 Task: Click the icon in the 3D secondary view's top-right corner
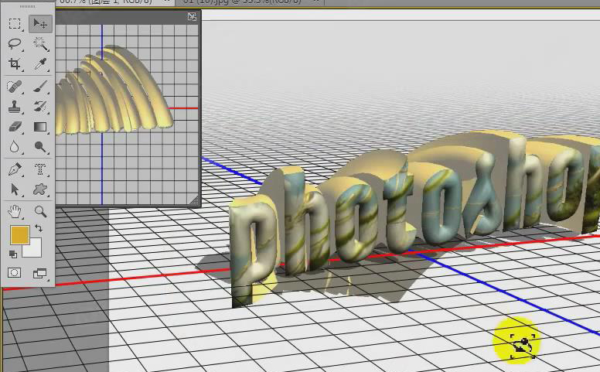[192, 16]
